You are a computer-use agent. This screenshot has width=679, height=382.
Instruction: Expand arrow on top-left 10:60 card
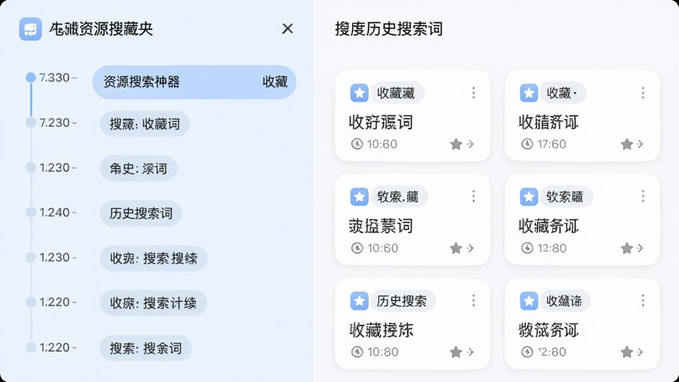(471, 144)
